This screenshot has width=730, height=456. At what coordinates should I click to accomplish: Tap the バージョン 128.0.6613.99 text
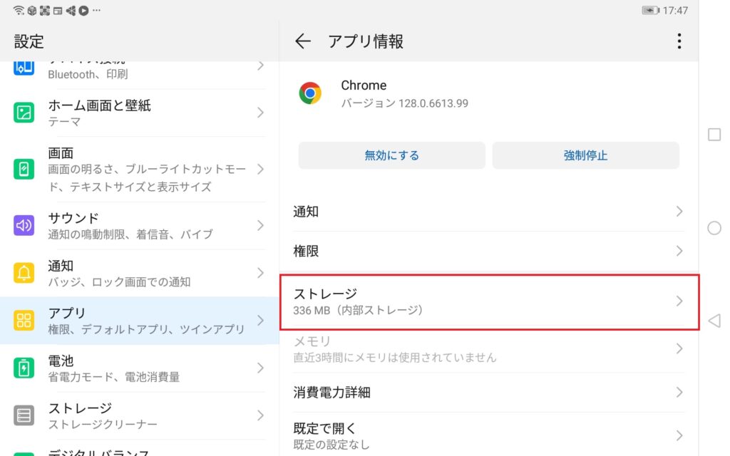point(405,103)
